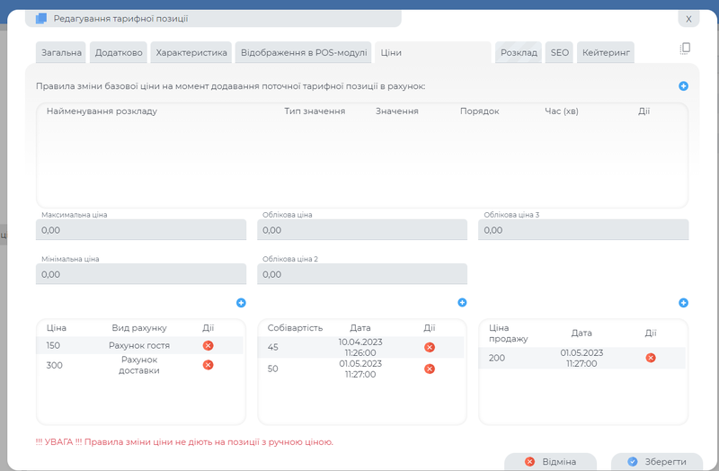The image size is (719, 471).
Task: Add a new cost price entry
Action: pos(462,303)
